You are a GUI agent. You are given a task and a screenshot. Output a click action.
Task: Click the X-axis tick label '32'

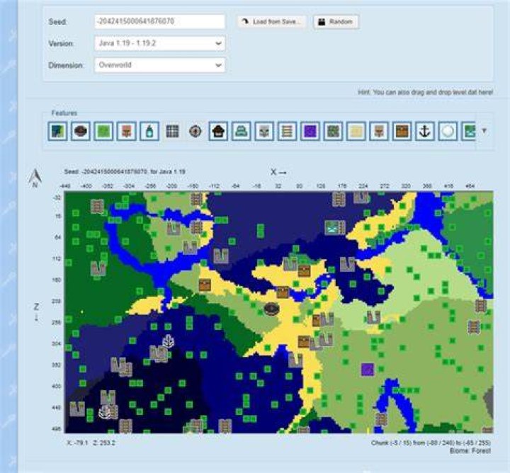(278, 186)
